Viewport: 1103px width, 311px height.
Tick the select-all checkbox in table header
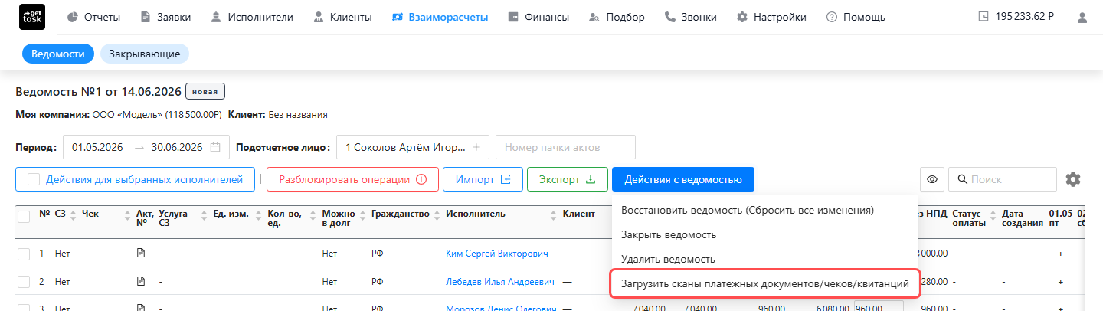point(24,217)
